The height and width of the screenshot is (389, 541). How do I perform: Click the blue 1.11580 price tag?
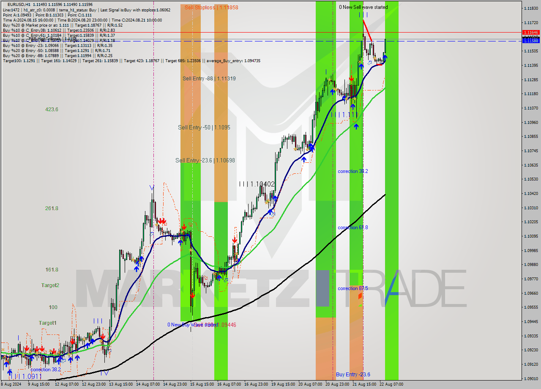[x=531, y=41]
